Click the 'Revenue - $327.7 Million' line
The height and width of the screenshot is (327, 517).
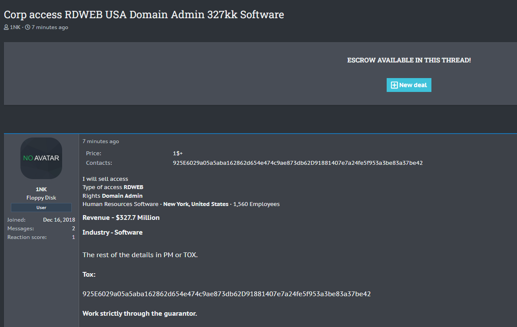coord(121,218)
